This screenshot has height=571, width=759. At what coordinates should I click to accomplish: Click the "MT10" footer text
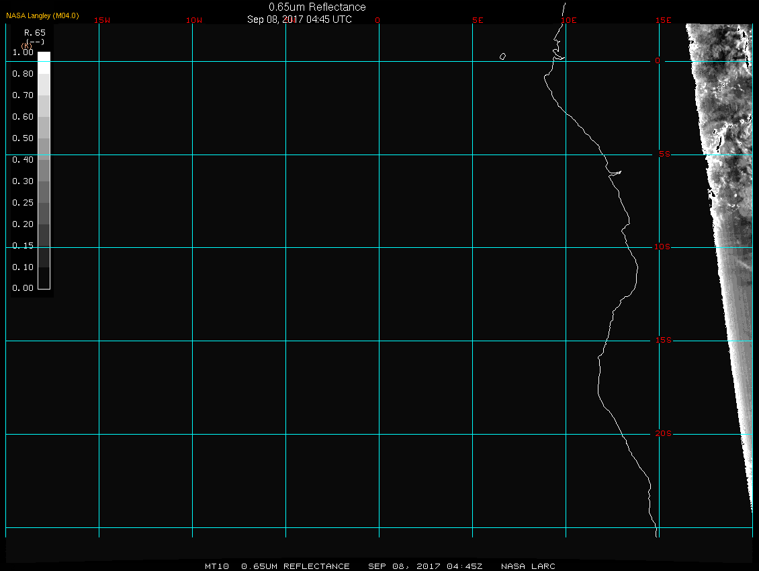217,566
